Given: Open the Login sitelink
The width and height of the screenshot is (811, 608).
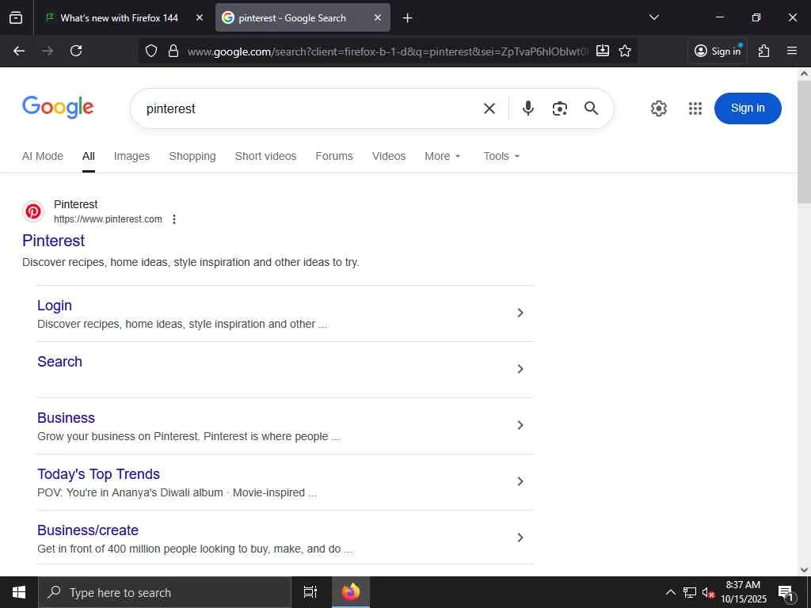Looking at the screenshot, I should (55, 305).
